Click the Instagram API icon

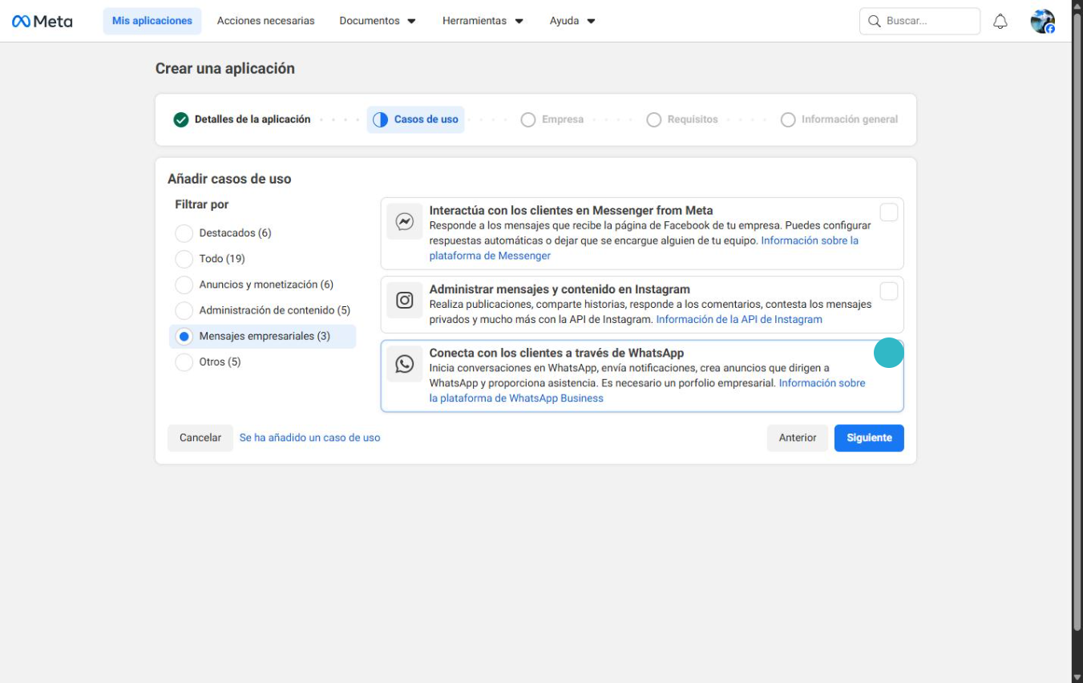(405, 300)
